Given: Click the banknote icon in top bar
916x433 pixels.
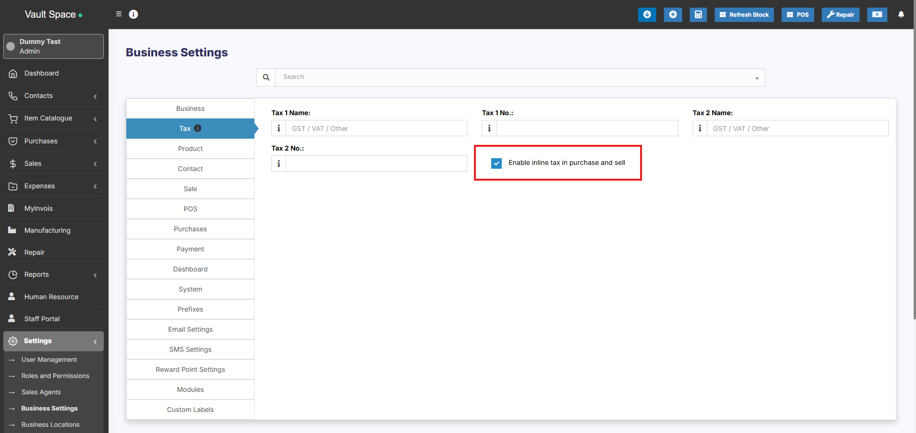Looking at the screenshot, I should 877,15.
